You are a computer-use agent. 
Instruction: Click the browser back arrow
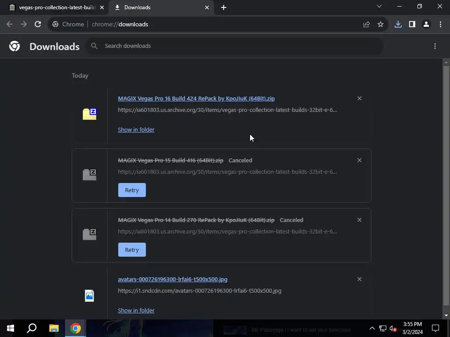(x=10, y=25)
